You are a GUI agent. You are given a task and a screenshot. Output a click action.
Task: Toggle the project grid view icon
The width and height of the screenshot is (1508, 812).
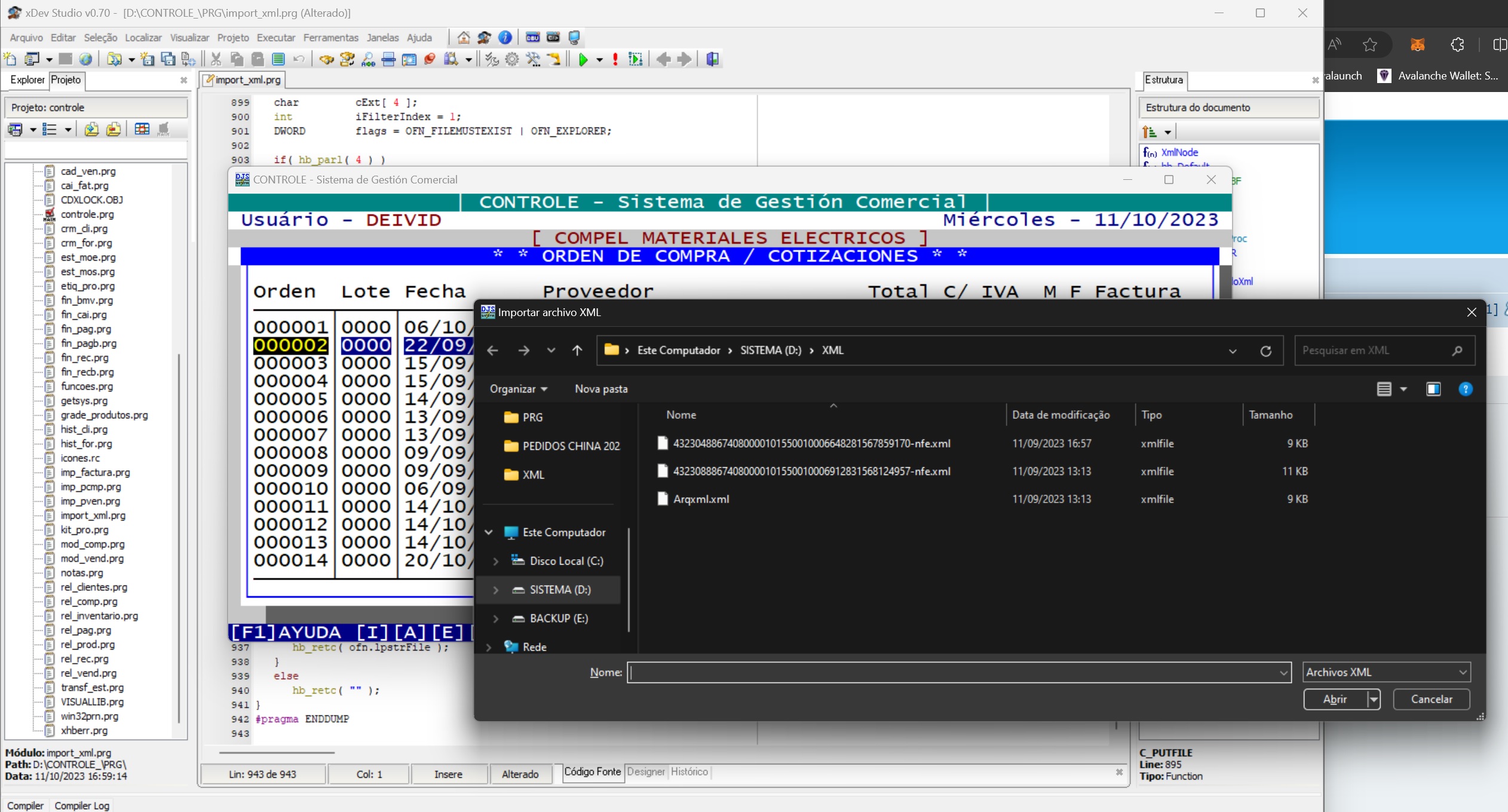tap(142, 129)
